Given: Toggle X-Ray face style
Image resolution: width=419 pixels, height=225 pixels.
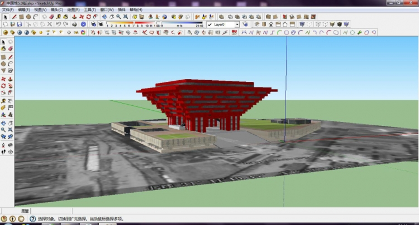Looking at the screenshot, I should [x=302, y=25].
